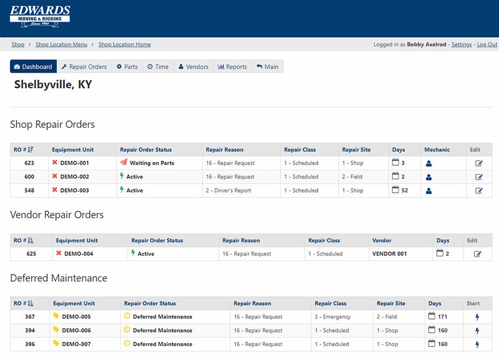Open the Reports tab

[x=233, y=67]
